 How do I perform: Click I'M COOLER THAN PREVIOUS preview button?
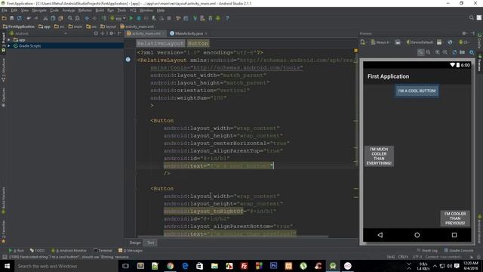tap(455, 218)
